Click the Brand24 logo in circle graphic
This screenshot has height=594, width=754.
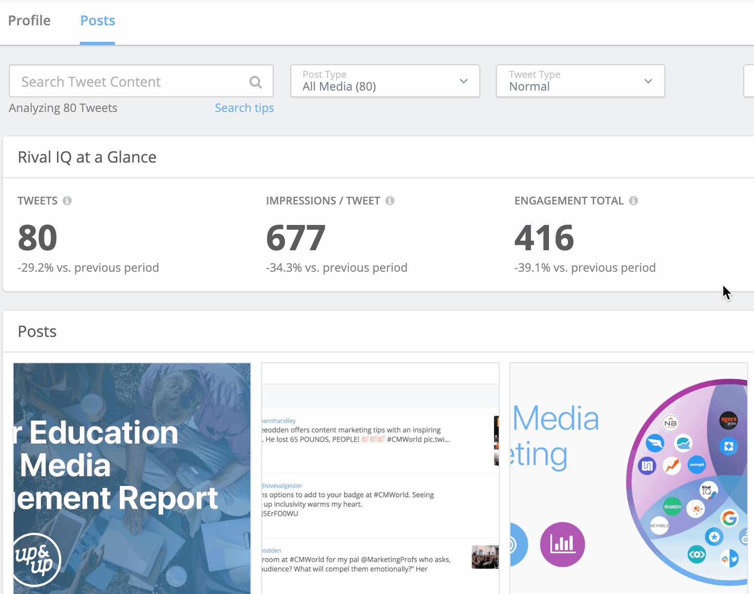pyautogui.click(x=672, y=507)
